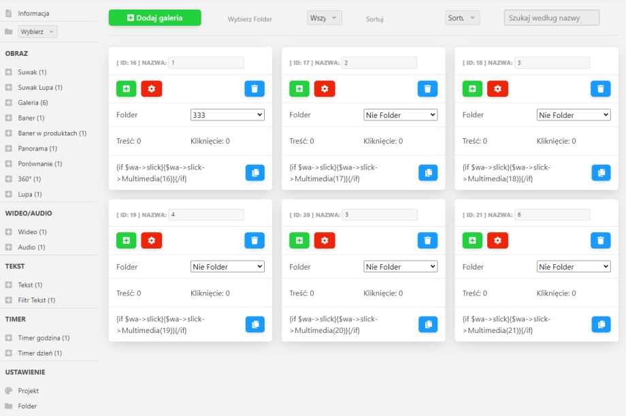
Task: Open the Galeria (6) sidebar item
Action: click(x=33, y=103)
